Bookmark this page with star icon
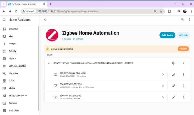The height and width of the screenshot is (115, 194). tap(161, 11)
